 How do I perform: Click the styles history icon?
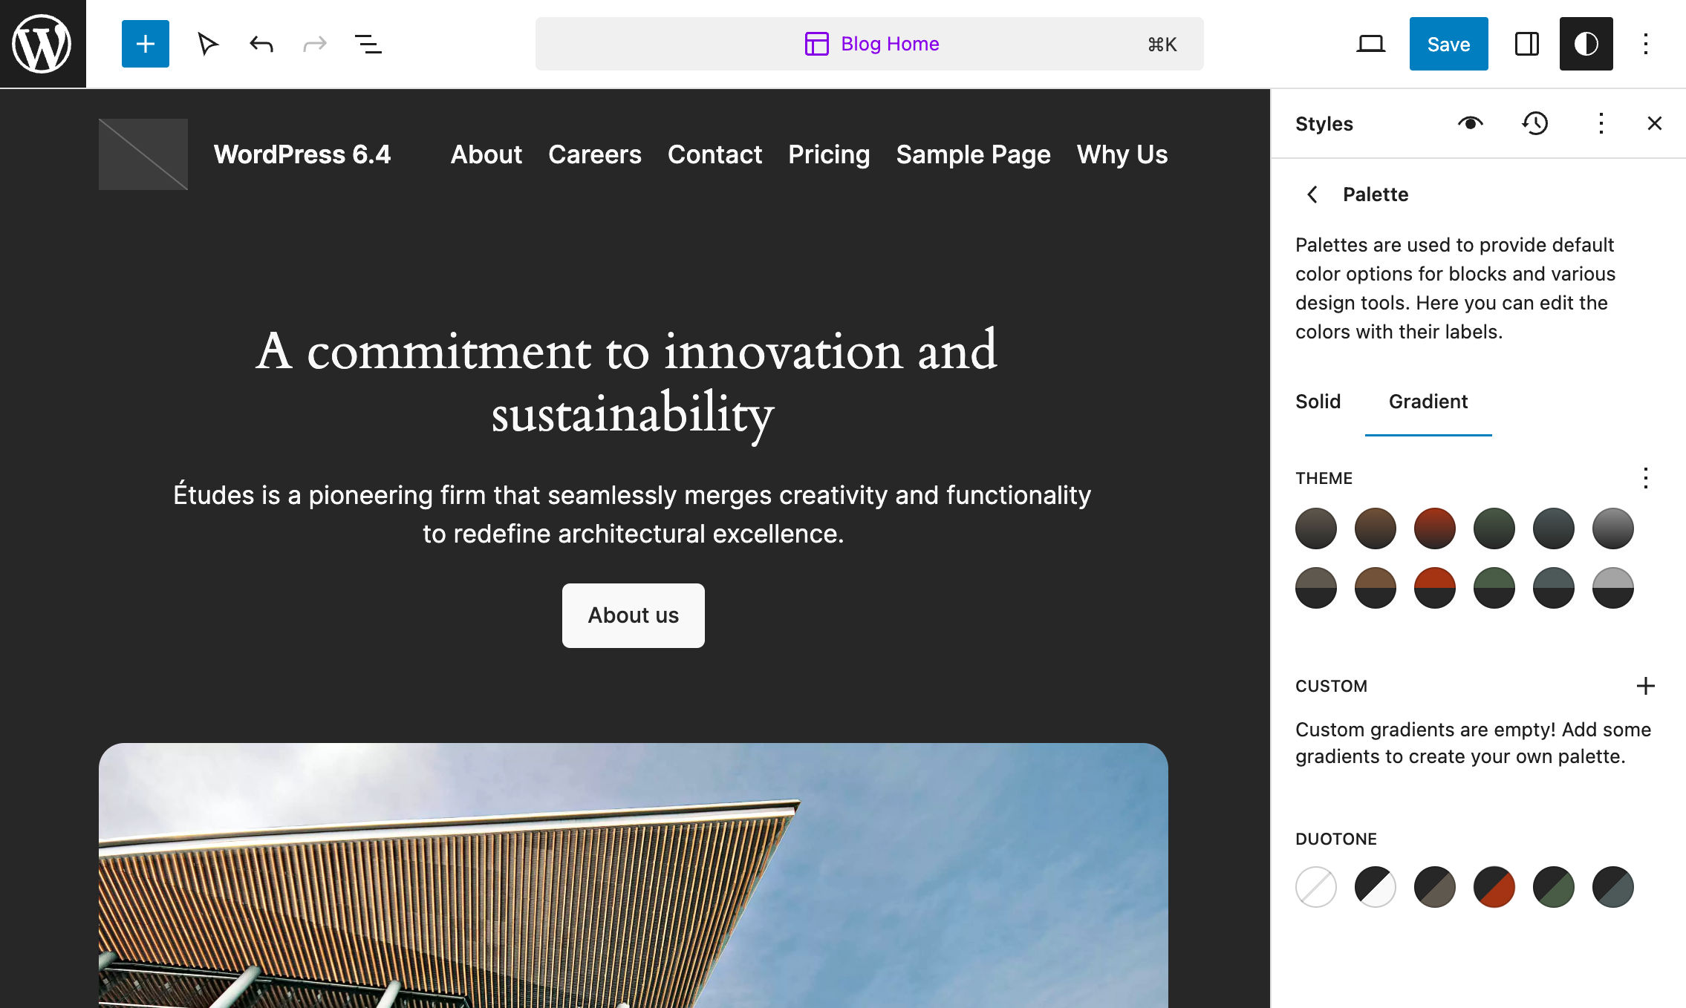coord(1534,122)
